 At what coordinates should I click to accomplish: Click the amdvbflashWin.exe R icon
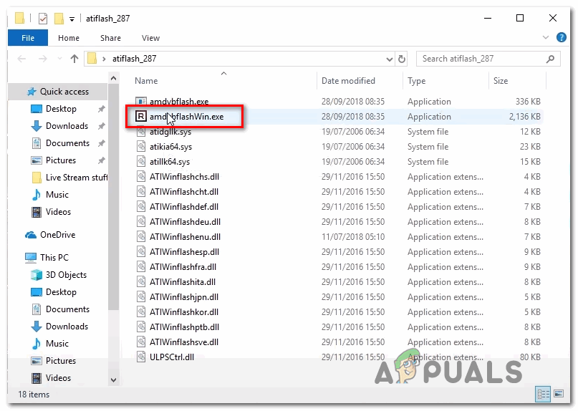(141, 117)
